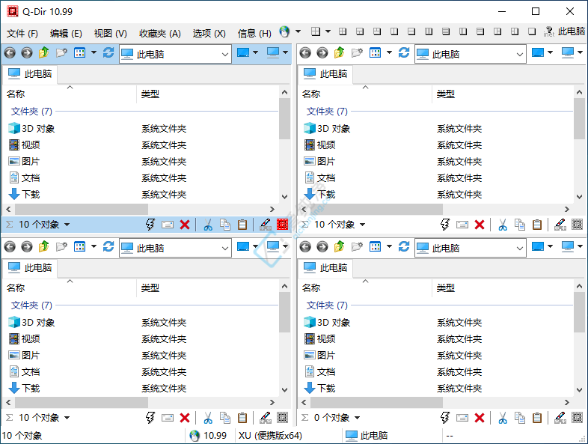Click the up-folder arrow in bottom-left pane

pyautogui.click(x=43, y=247)
